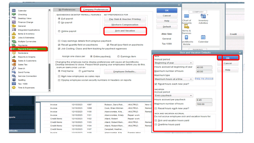254x143 pixels.
Task: Switch to the Company Preferences tab
Action: pyautogui.click(x=96, y=10)
